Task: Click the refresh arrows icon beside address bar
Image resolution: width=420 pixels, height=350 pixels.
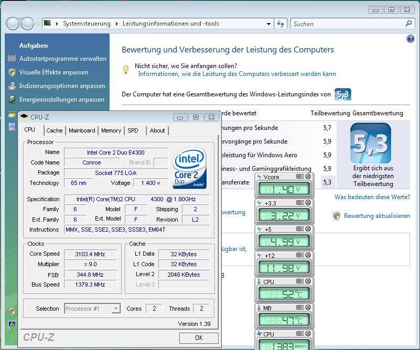Action: [281, 24]
